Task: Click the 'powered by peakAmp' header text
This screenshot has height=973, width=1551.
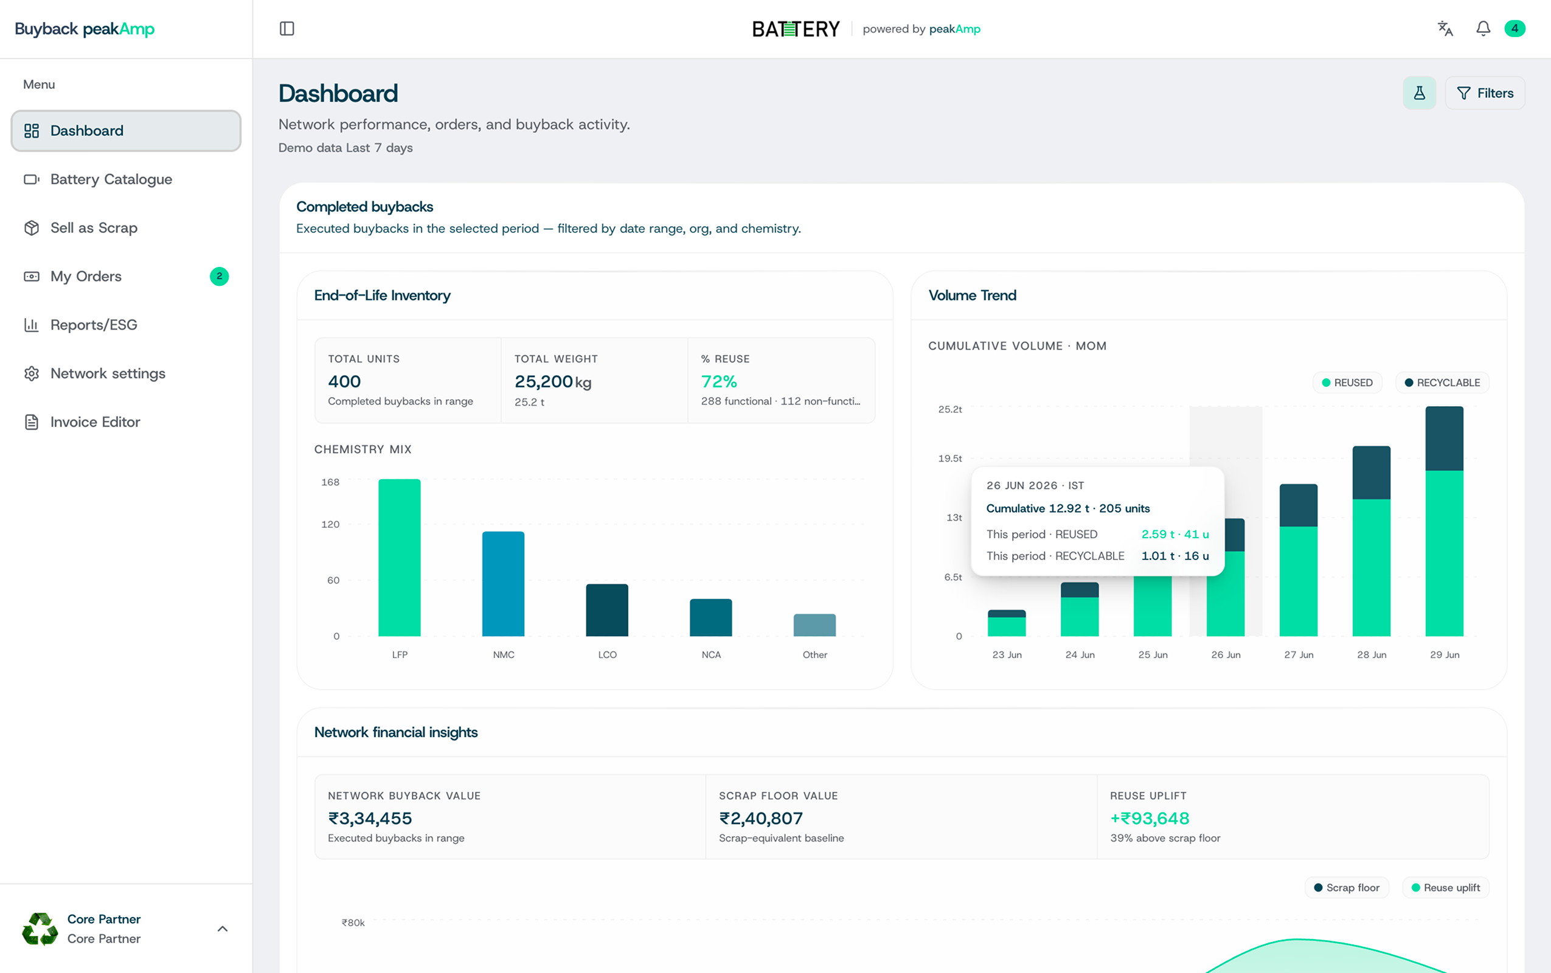Action: pyautogui.click(x=921, y=29)
